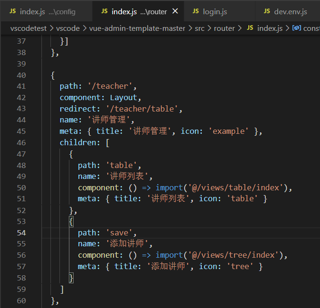Click line number 54 in gutter
This screenshot has width=320, height=308.
point(21,233)
